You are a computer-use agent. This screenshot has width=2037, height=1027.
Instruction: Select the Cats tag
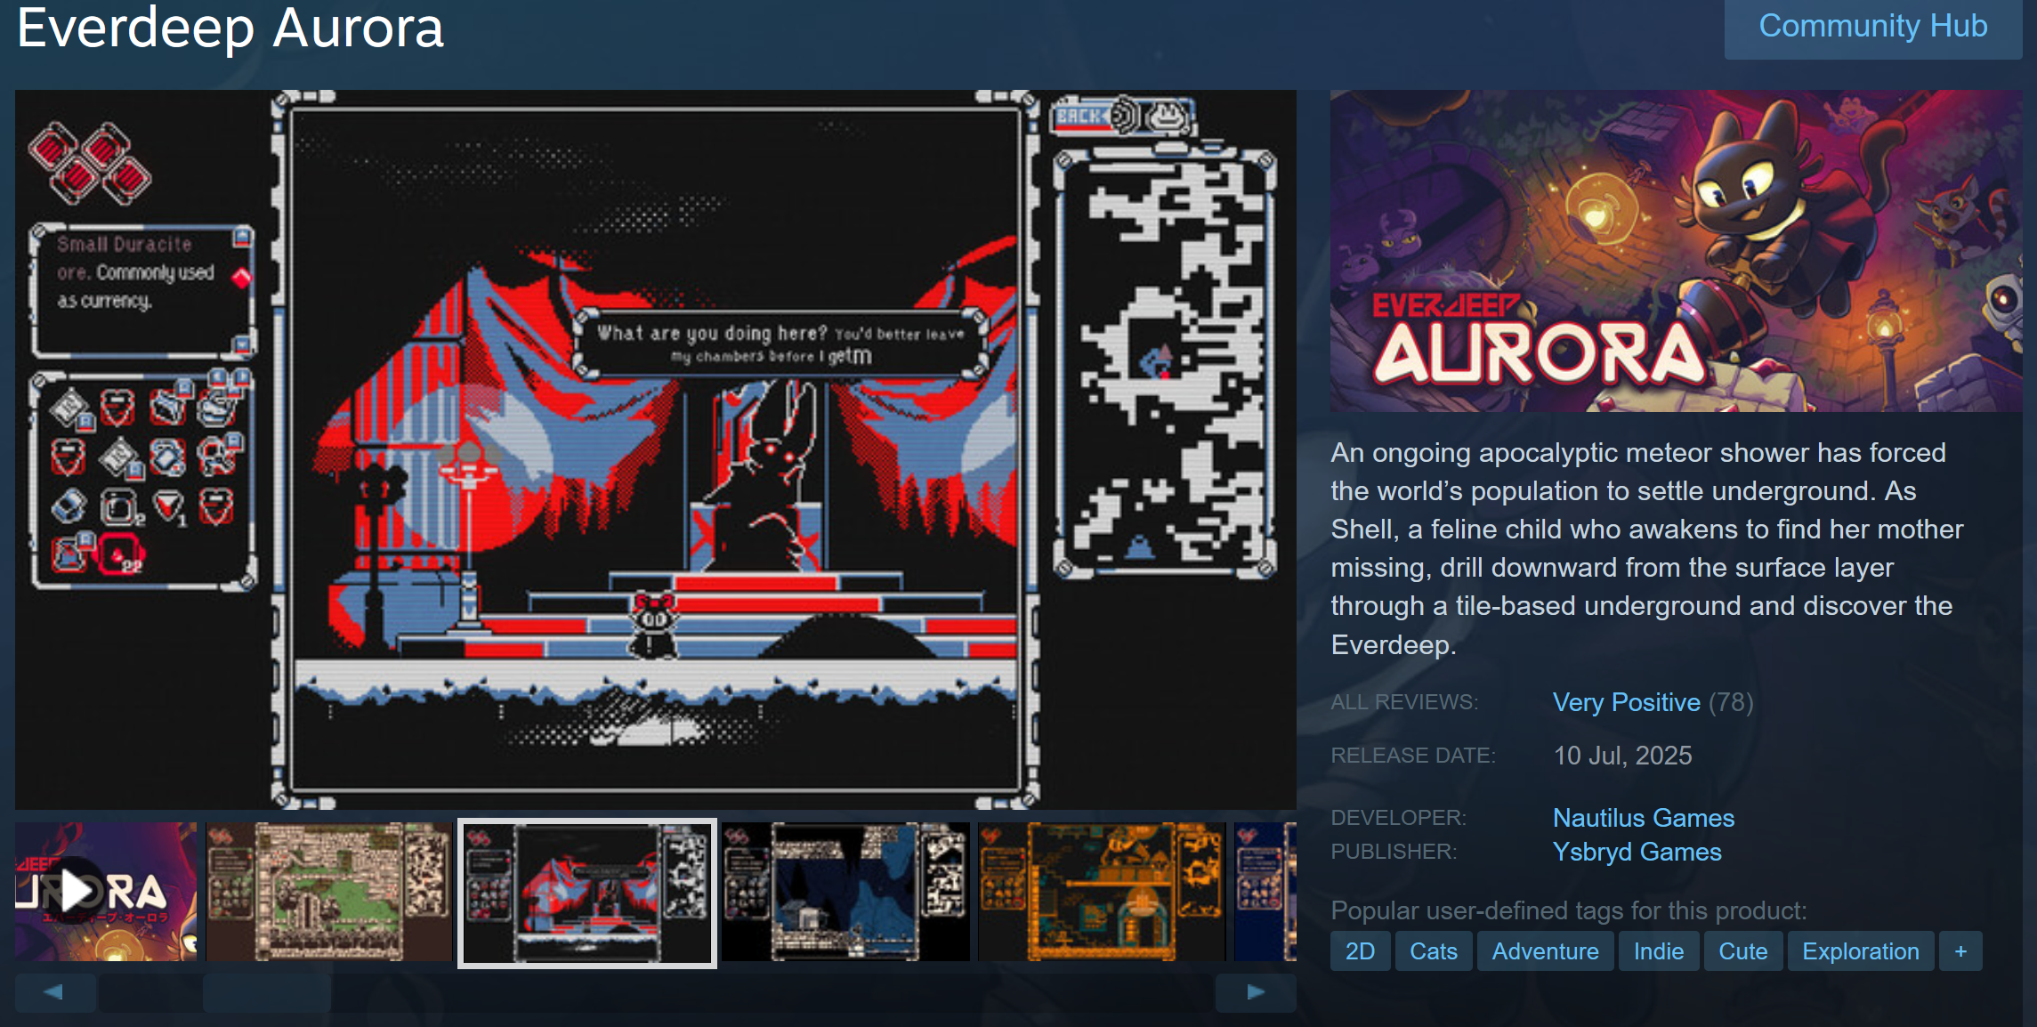tap(1434, 951)
